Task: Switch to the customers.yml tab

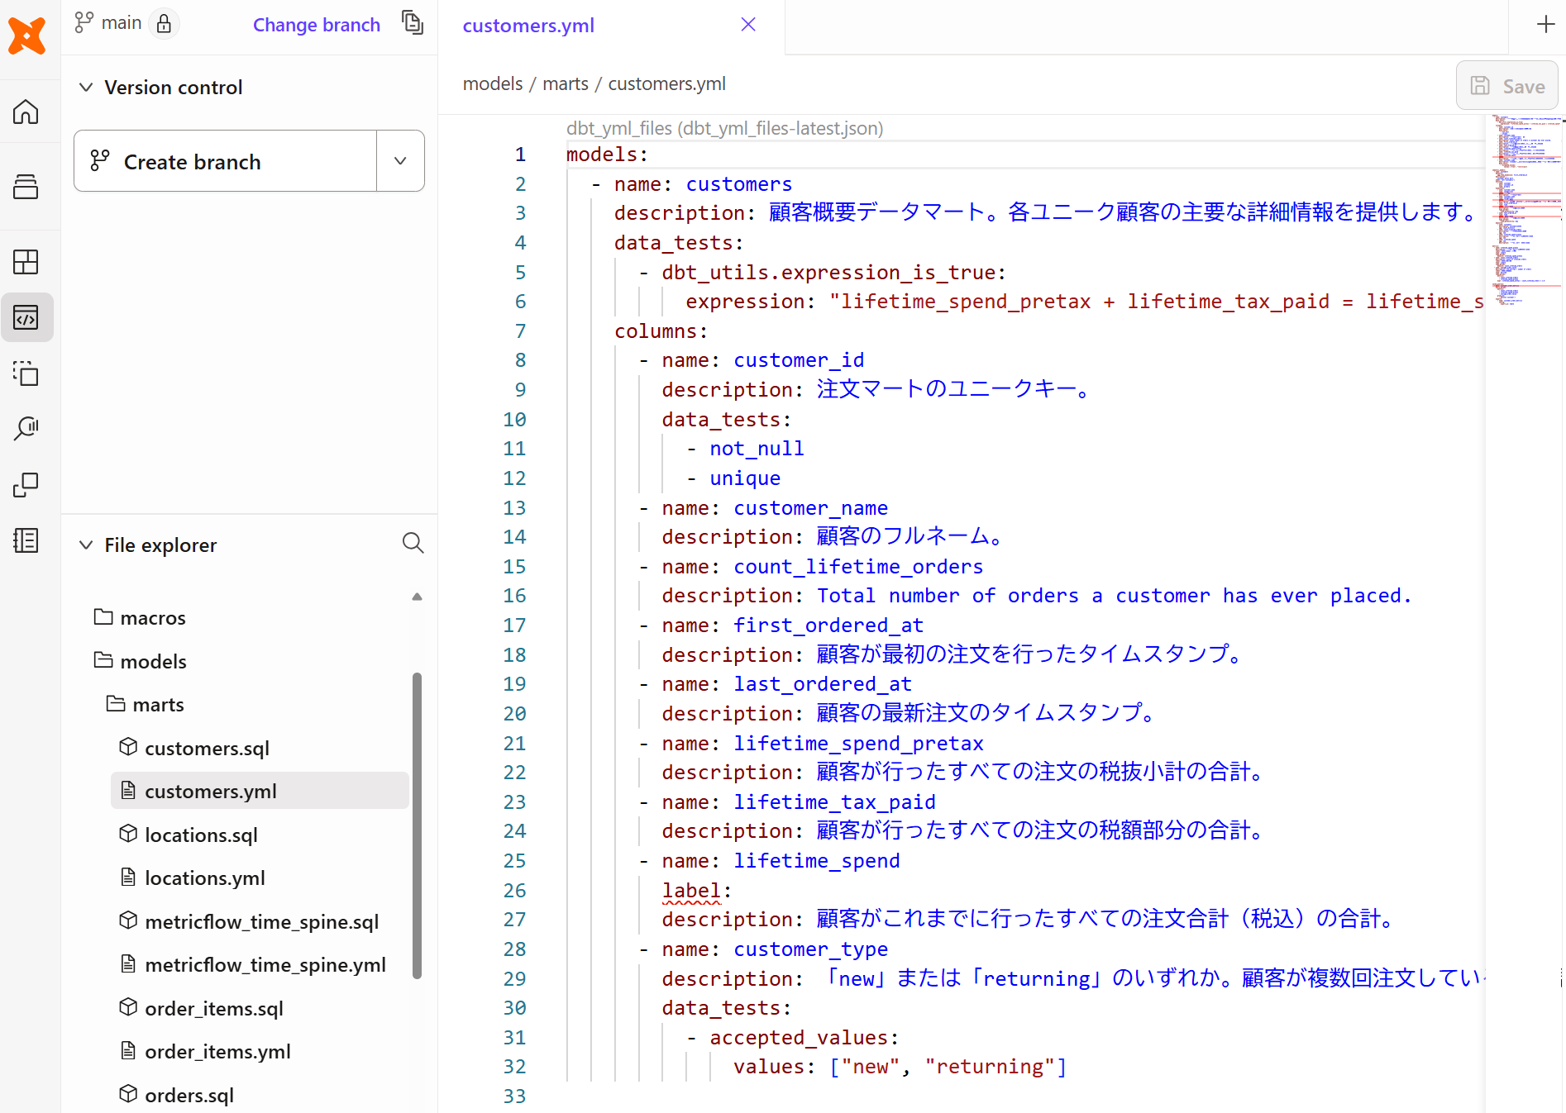Action: click(x=528, y=26)
